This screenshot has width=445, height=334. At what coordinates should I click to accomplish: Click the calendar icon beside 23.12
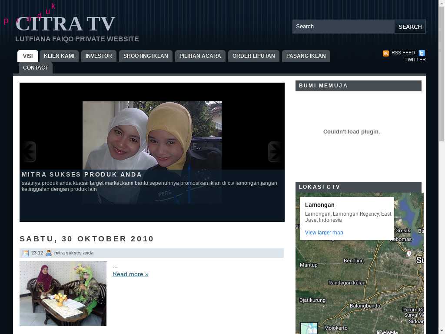pos(26,253)
